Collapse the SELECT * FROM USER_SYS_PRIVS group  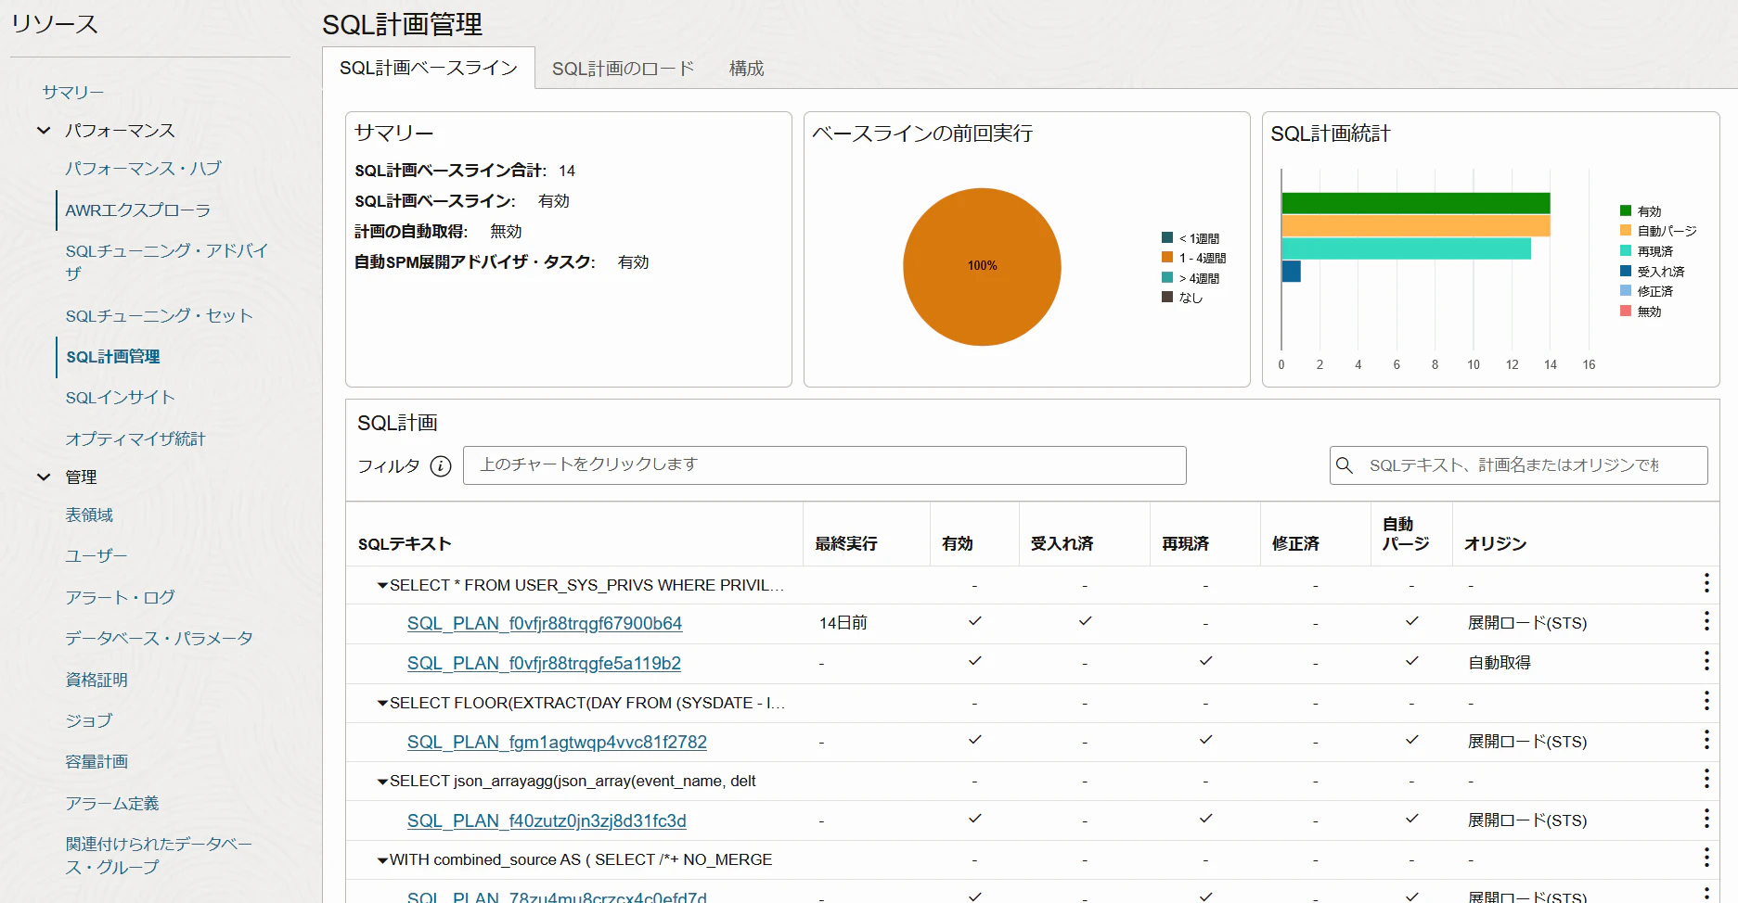(382, 586)
